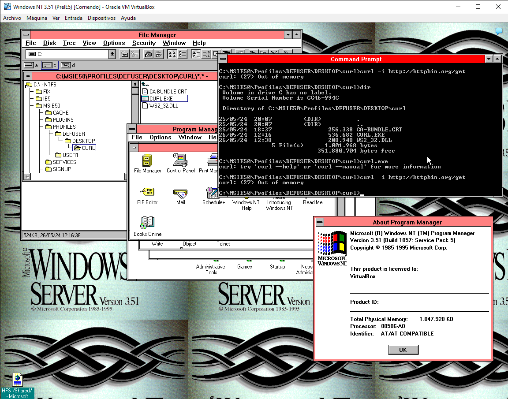508x399 pixels.
Task: Switch to drive a in drive bar
Action: click(30, 65)
